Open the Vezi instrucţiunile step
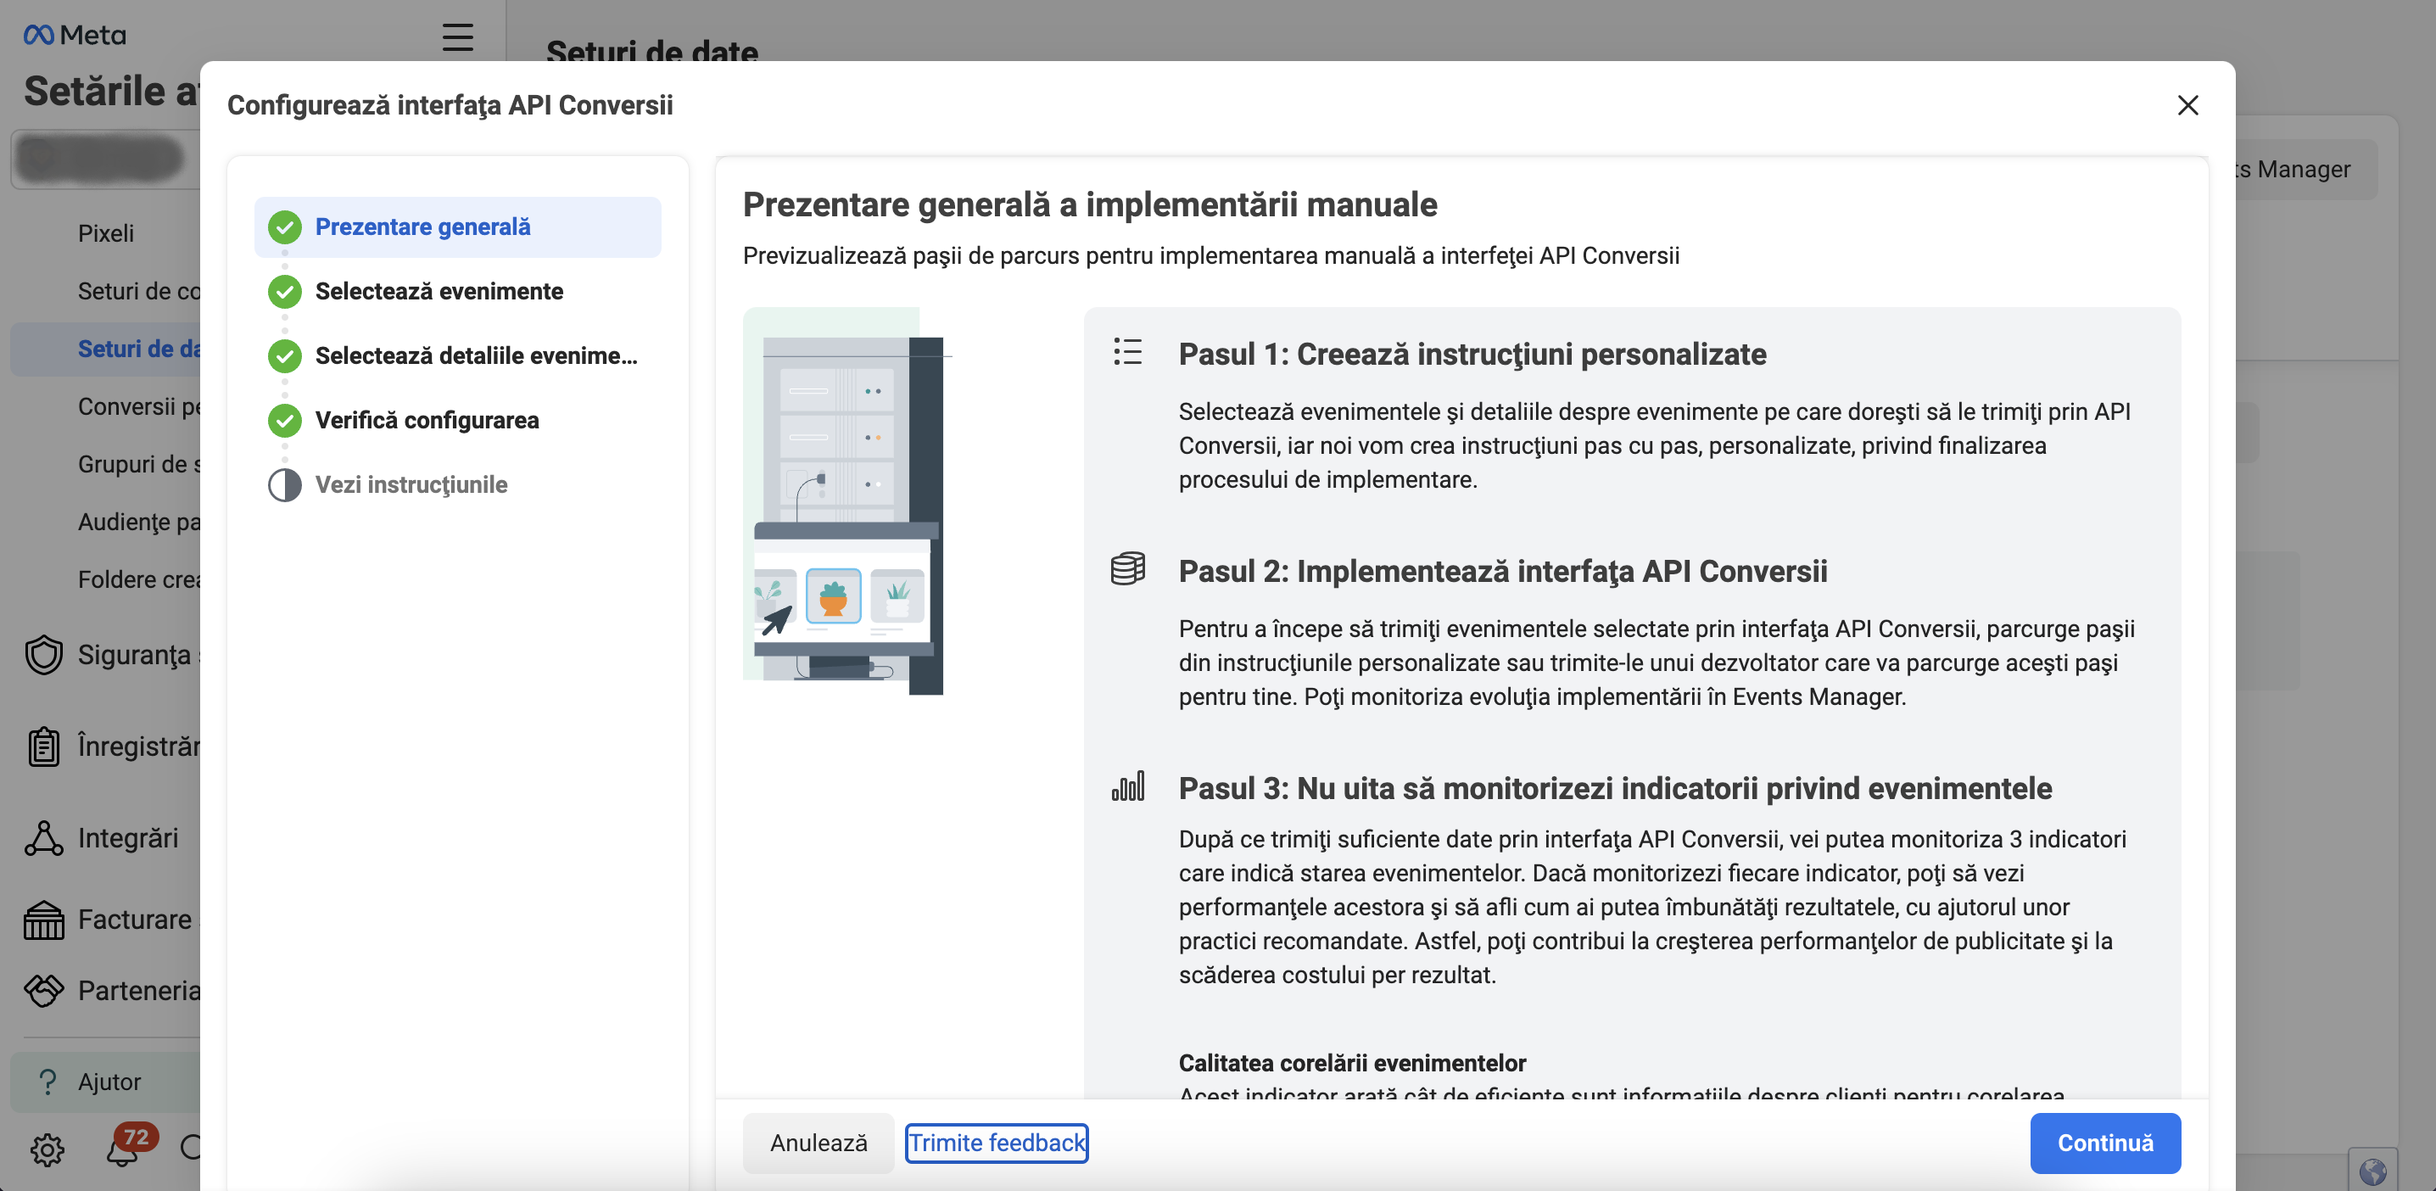This screenshot has height=1191, width=2436. [411, 484]
